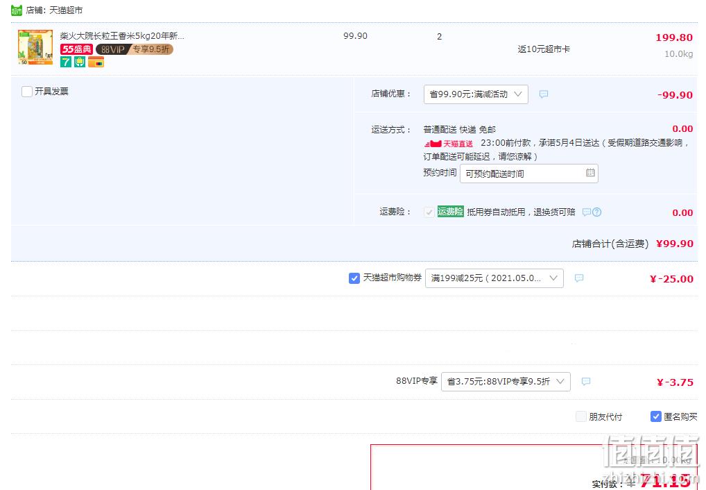Click store total ¥99.90 amount
This screenshot has width=706, height=490.
click(675, 244)
